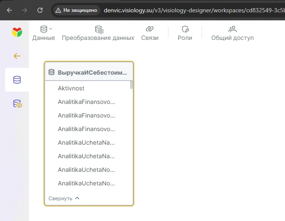The height and width of the screenshot is (221, 285).
Task: Open the data preview icon with eye
Action: (x=17, y=104)
